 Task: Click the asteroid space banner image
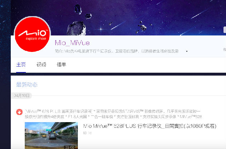click(x=118, y=18)
